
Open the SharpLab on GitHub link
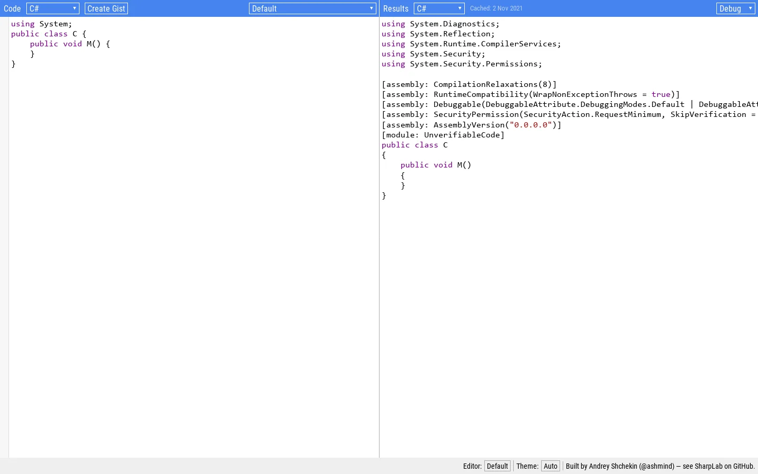click(725, 466)
